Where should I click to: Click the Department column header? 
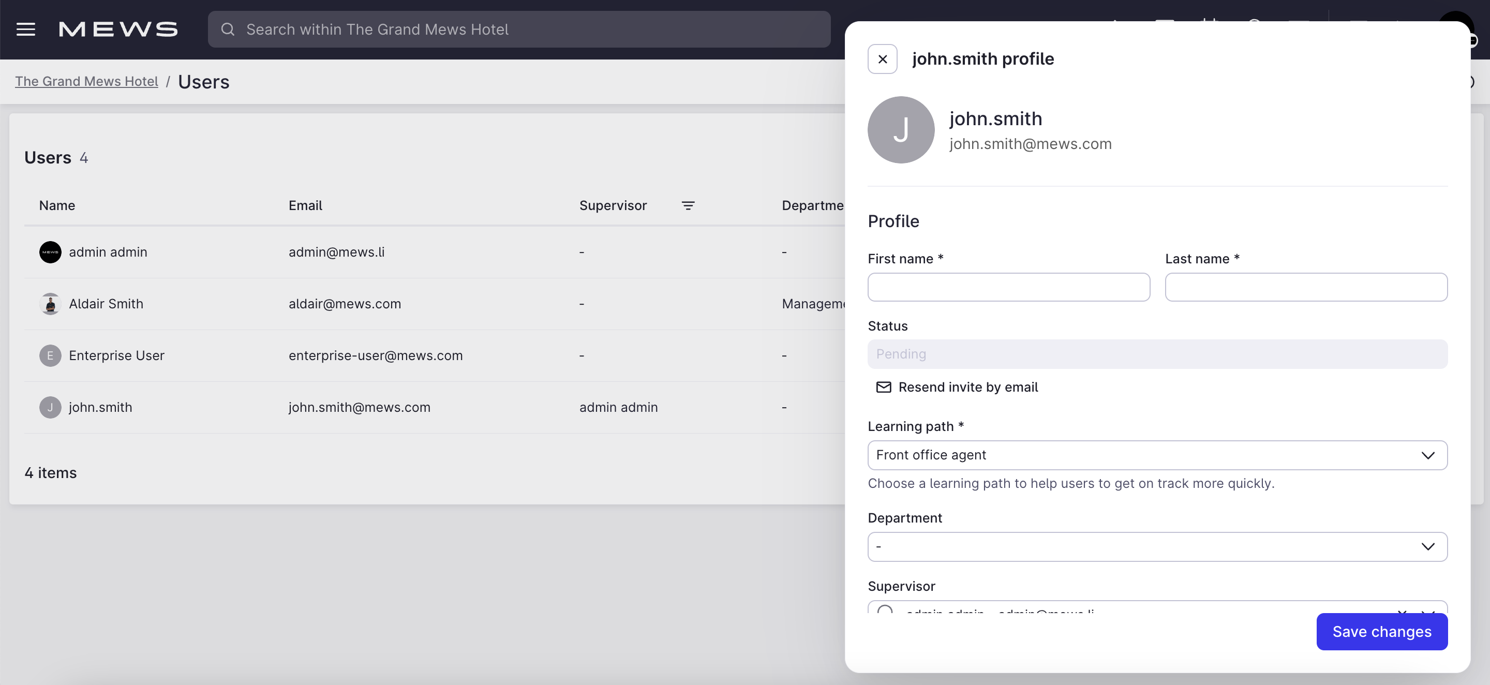(x=813, y=205)
